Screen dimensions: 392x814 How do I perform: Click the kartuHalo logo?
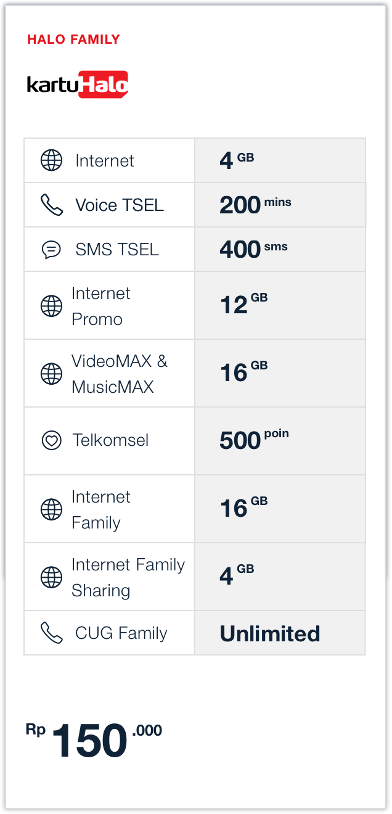78,84
